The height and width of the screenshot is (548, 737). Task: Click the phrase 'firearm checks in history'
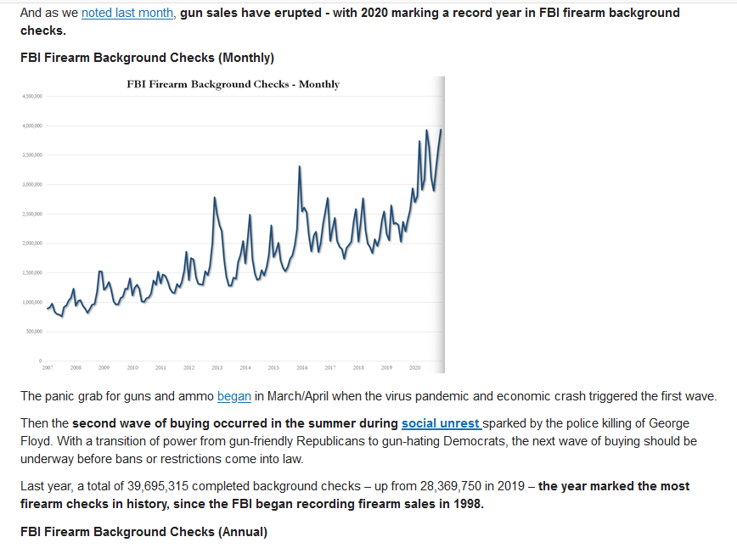93,504
